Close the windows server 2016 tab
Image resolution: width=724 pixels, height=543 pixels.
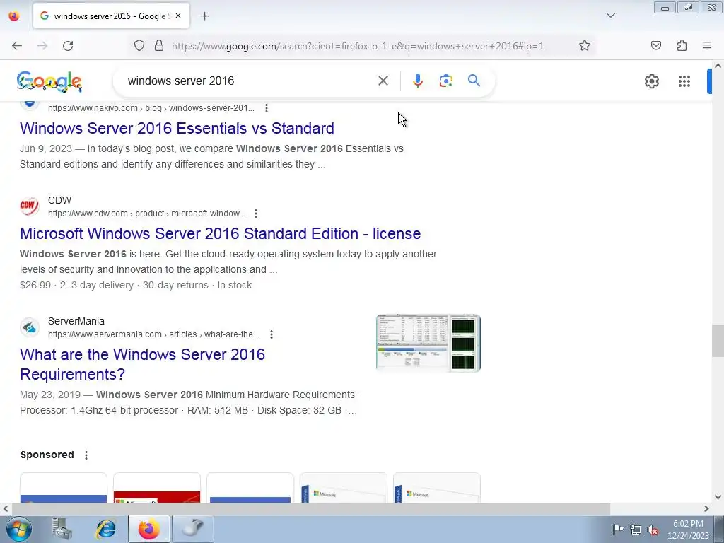pos(178,16)
